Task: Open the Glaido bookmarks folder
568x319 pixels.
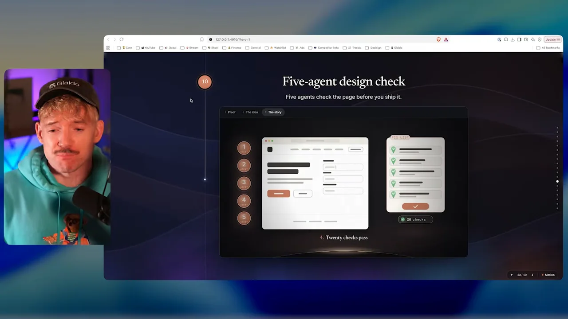Action: coord(394,48)
